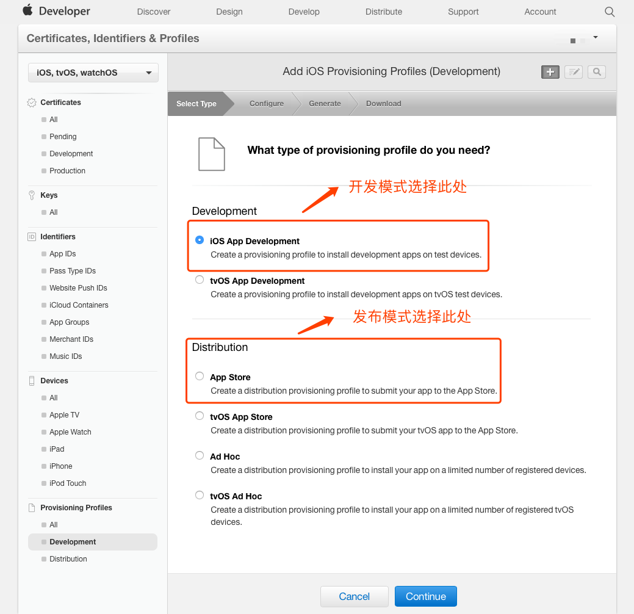Open the Design menu
Image resolution: width=634 pixels, height=614 pixels.
click(x=229, y=12)
